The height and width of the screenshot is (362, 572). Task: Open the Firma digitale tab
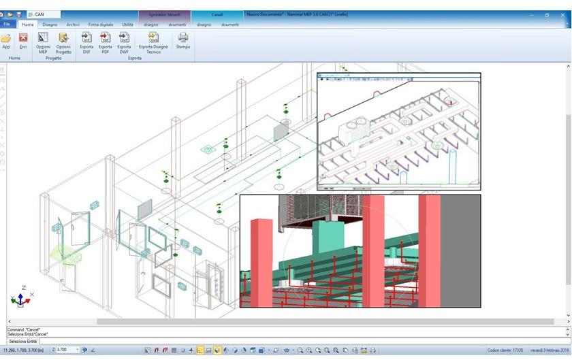pos(101,24)
